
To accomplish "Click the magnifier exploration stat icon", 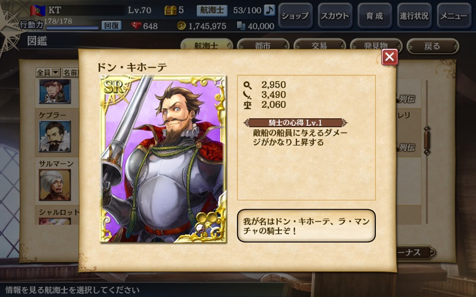I will click(248, 85).
